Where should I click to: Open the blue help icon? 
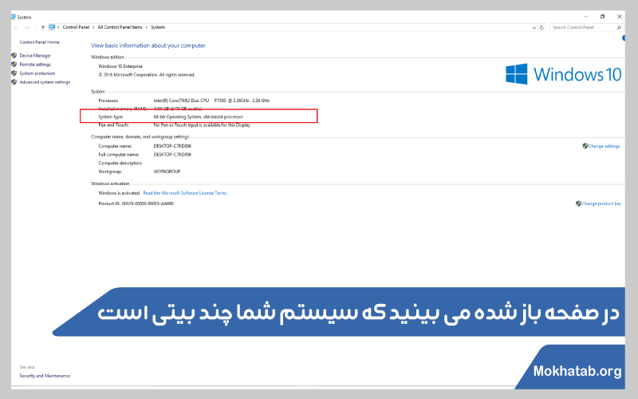[624, 38]
